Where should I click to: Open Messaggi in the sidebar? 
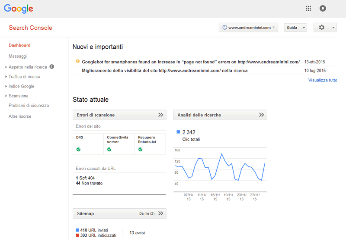(x=18, y=56)
